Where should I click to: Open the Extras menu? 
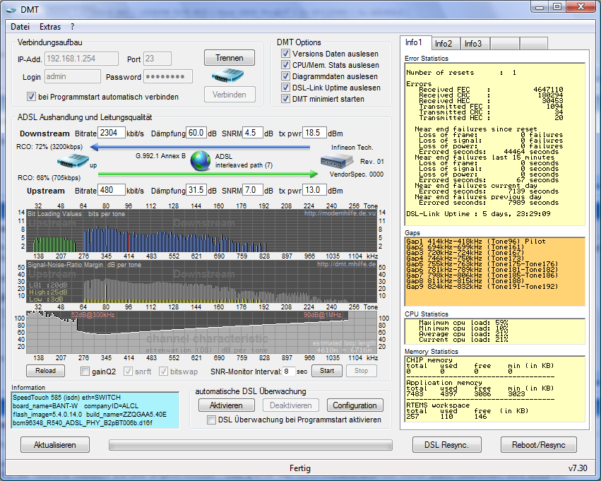click(50, 26)
